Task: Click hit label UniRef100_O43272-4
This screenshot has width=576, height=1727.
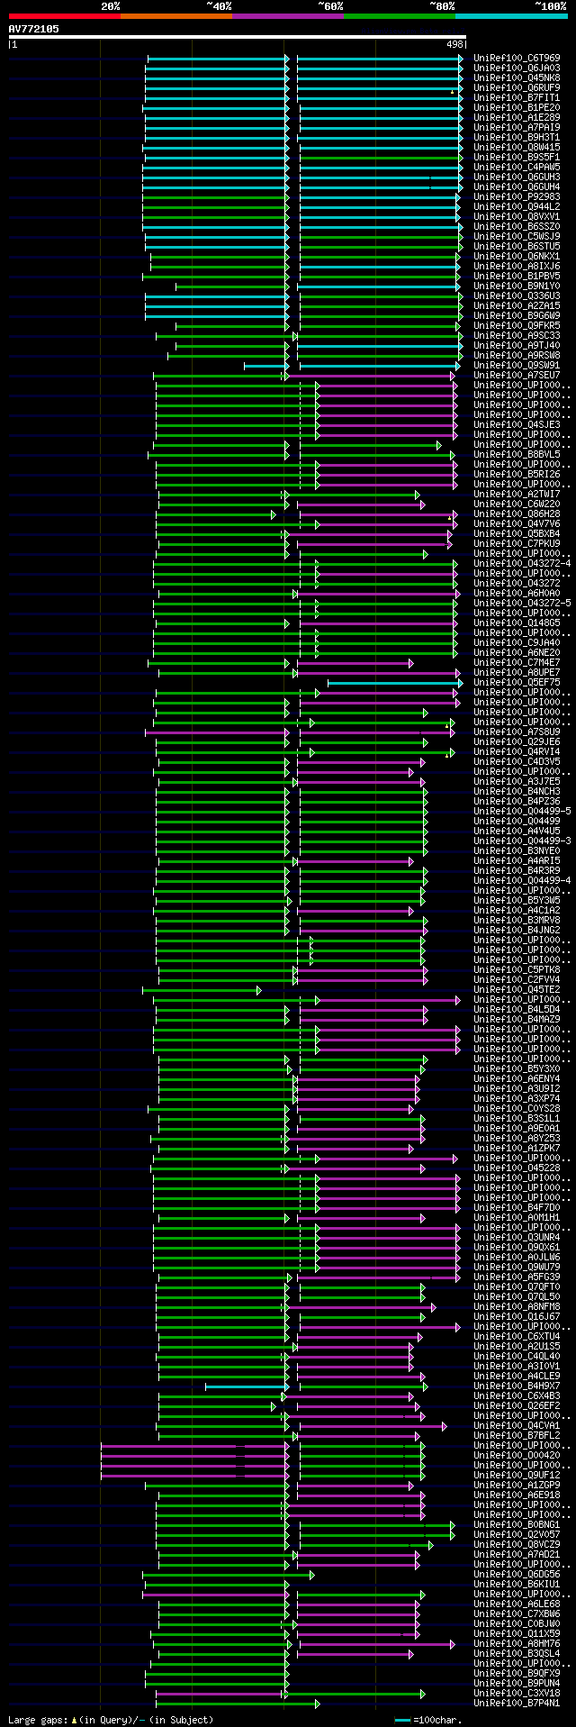Action: click(x=522, y=563)
